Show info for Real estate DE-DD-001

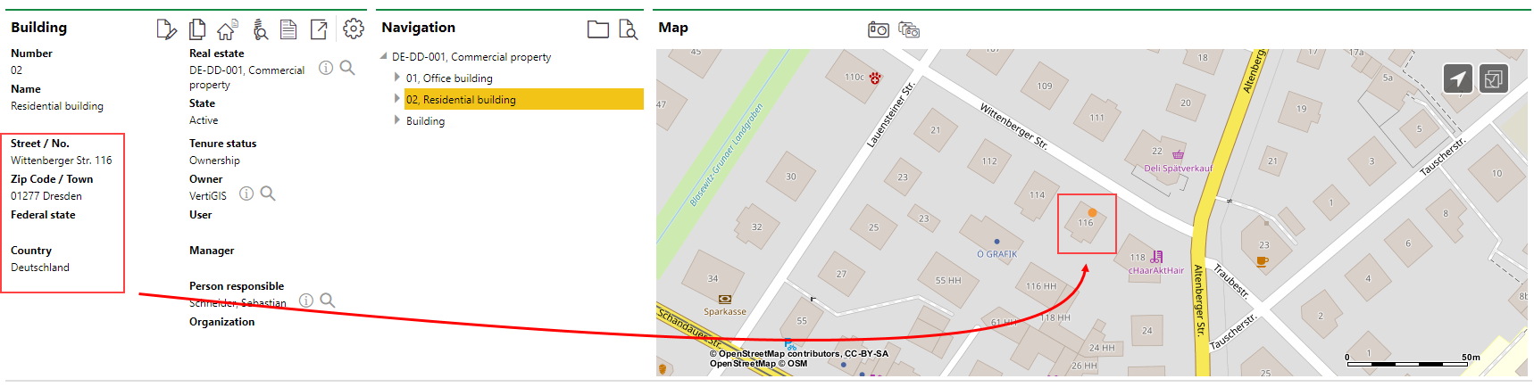(326, 68)
